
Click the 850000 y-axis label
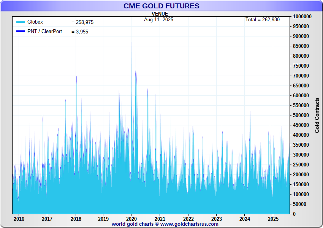click(x=301, y=46)
